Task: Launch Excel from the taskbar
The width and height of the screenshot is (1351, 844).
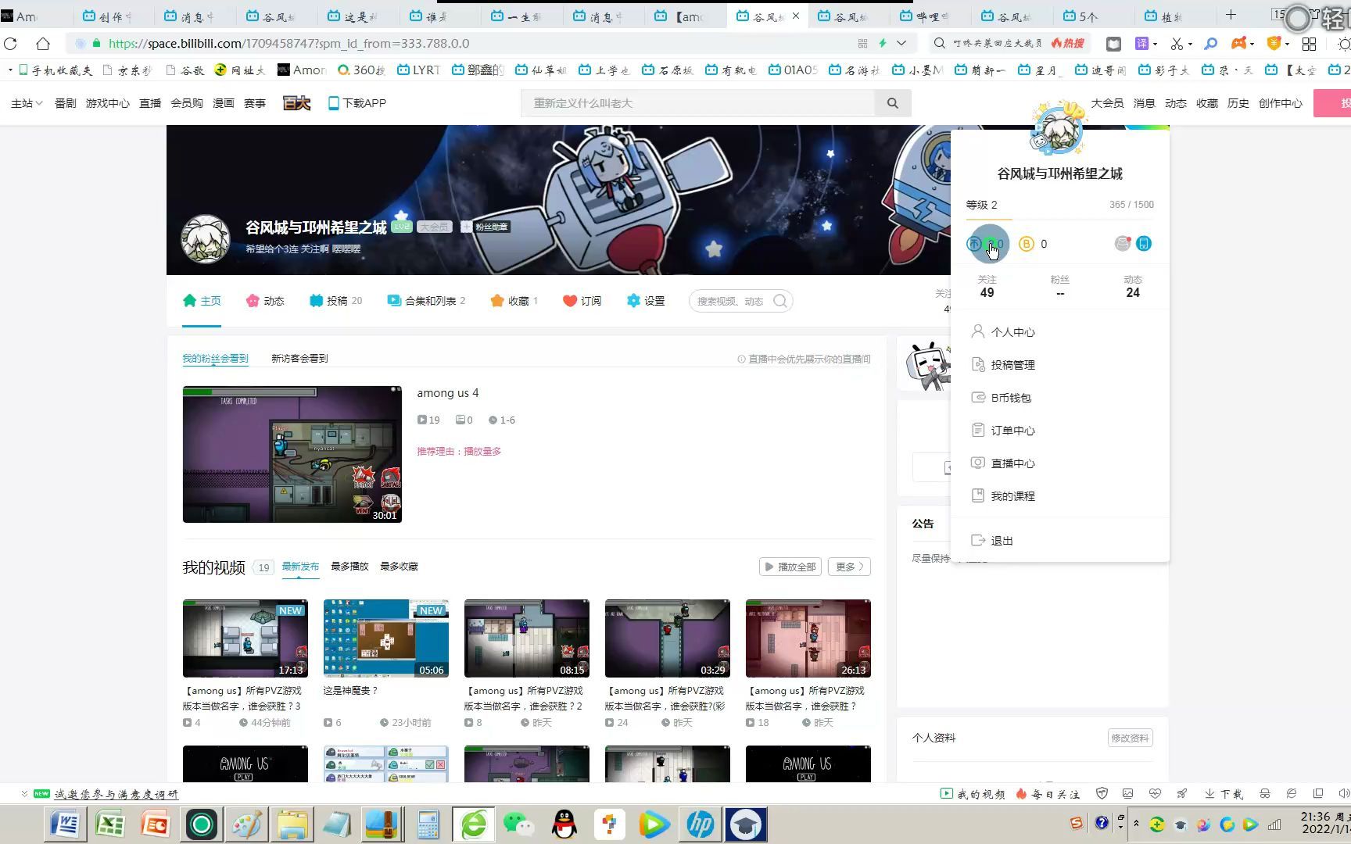Action: pyautogui.click(x=110, y=824)
